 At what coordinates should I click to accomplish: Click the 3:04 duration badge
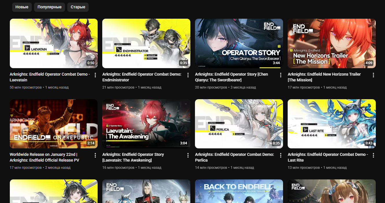tap(183, 143)
